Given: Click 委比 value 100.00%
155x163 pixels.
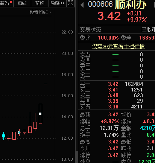Looking at the screenshot, I should pos(108,38).
